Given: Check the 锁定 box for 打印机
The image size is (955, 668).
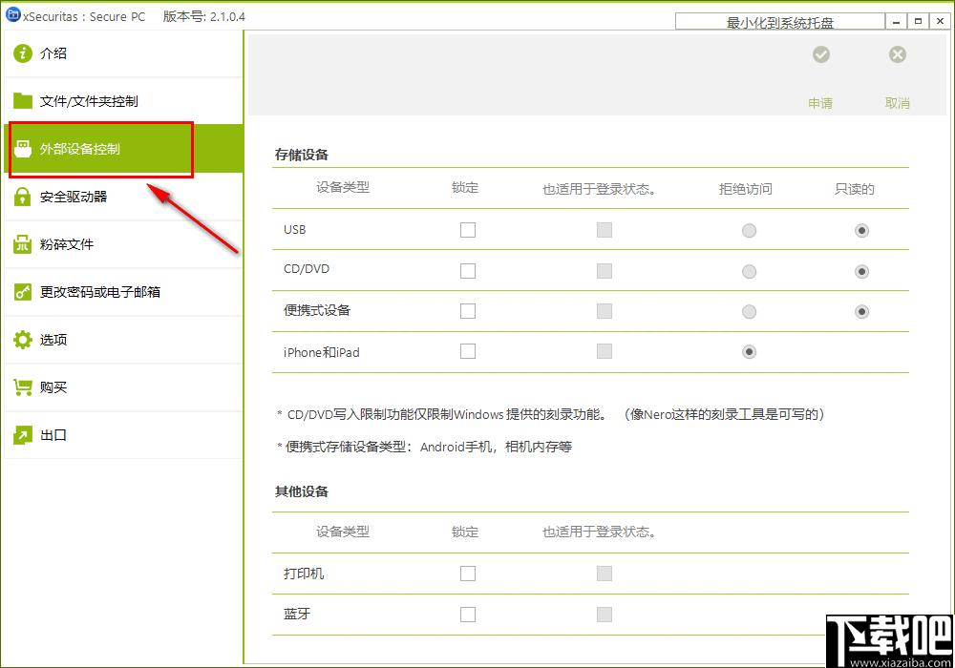Looking at the screenshot, I should point(468,574).
